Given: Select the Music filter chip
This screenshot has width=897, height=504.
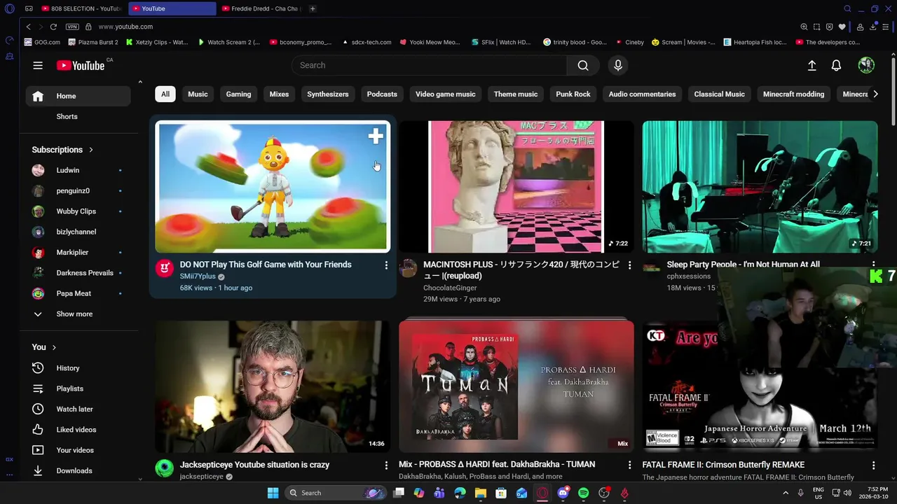Looking at the screenshot, I should [198, 94].
